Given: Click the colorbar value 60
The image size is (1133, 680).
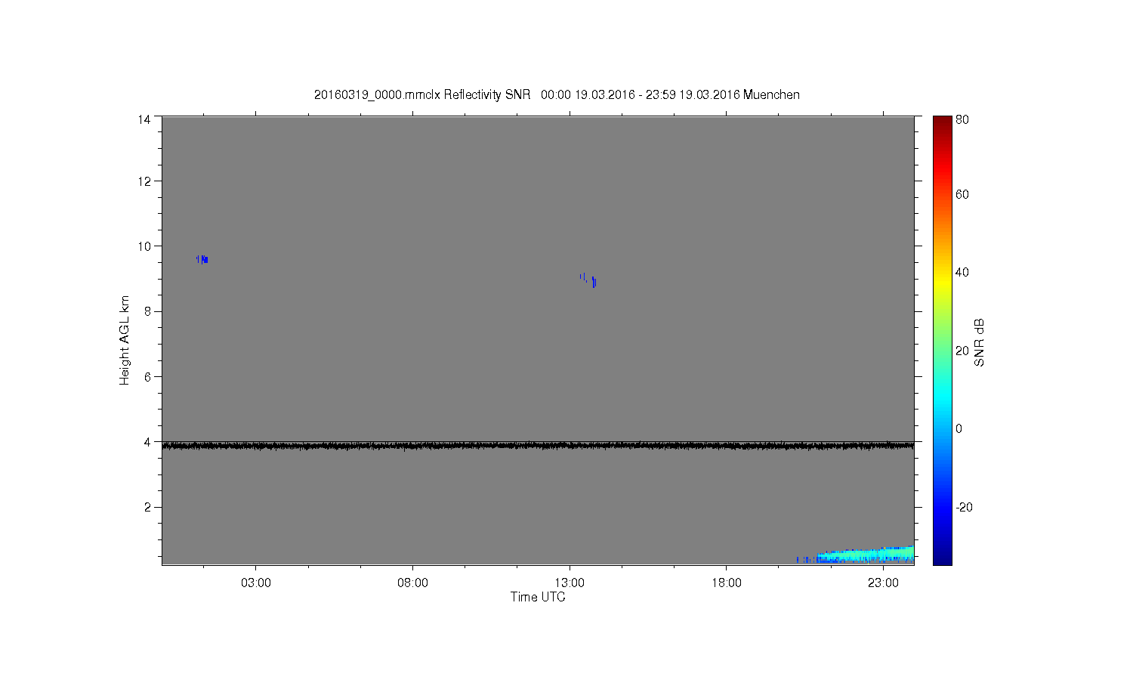Looking at the screenshot, I should pos(962,195).
